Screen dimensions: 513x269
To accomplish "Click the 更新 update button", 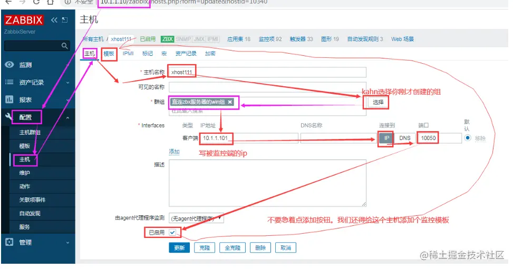I will pos(179,248).
